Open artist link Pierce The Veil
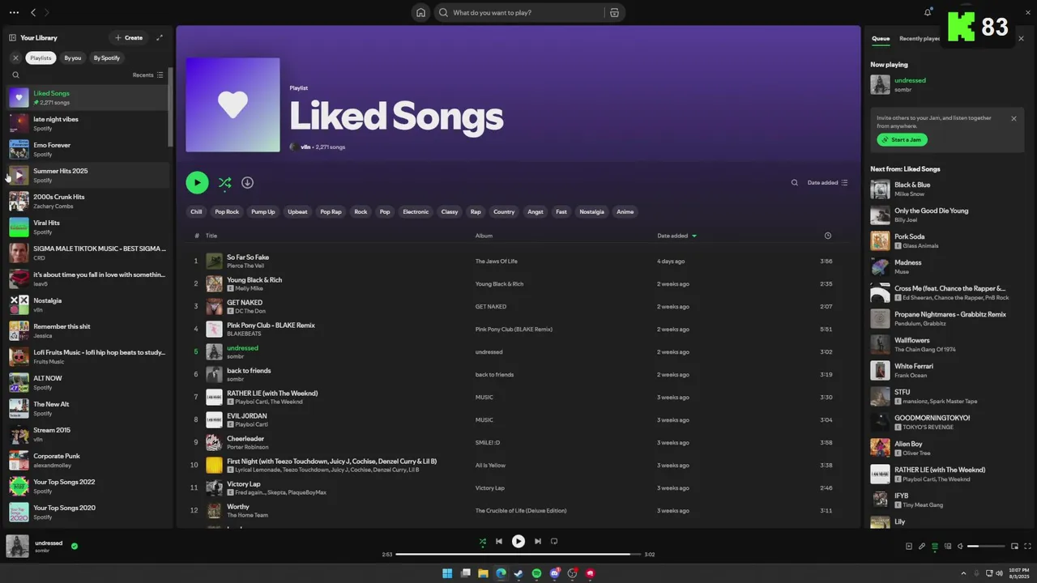 coord(246,266)
